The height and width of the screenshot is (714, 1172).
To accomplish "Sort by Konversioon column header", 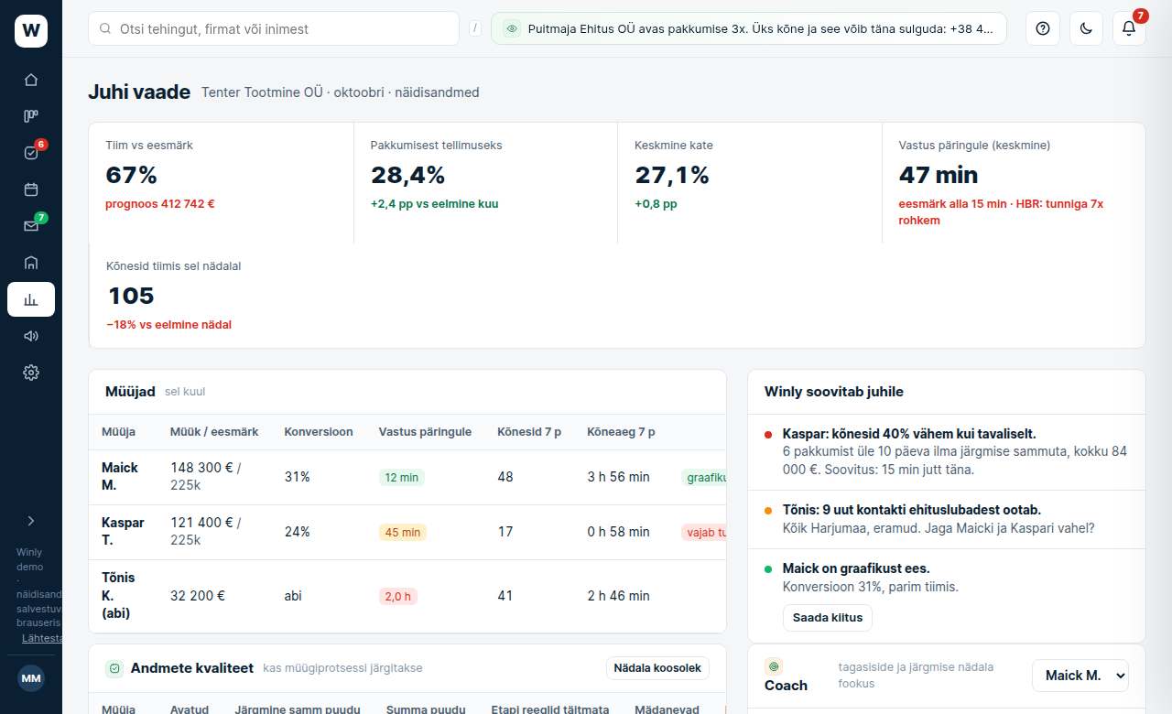I will (319, 431).
